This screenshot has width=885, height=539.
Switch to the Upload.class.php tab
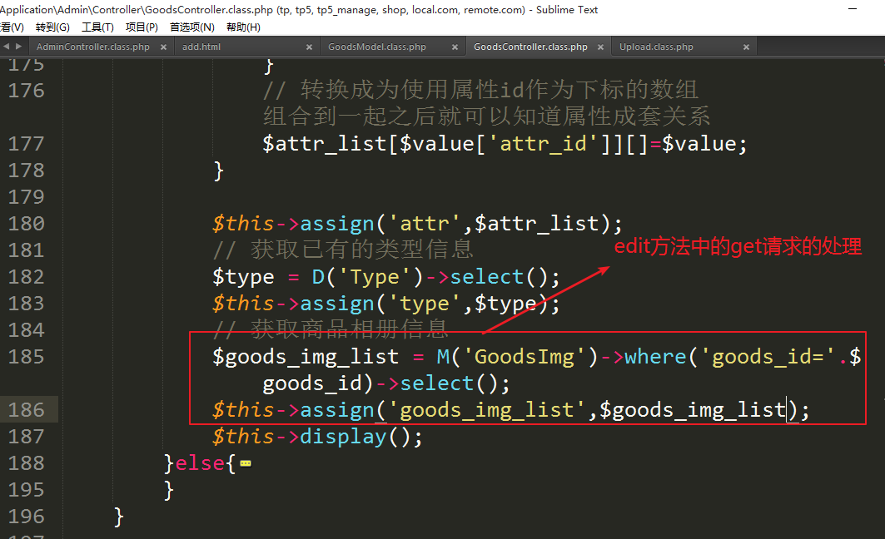point(656,47)
